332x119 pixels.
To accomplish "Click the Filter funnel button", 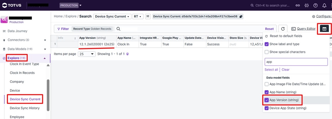I will (63, 29).
